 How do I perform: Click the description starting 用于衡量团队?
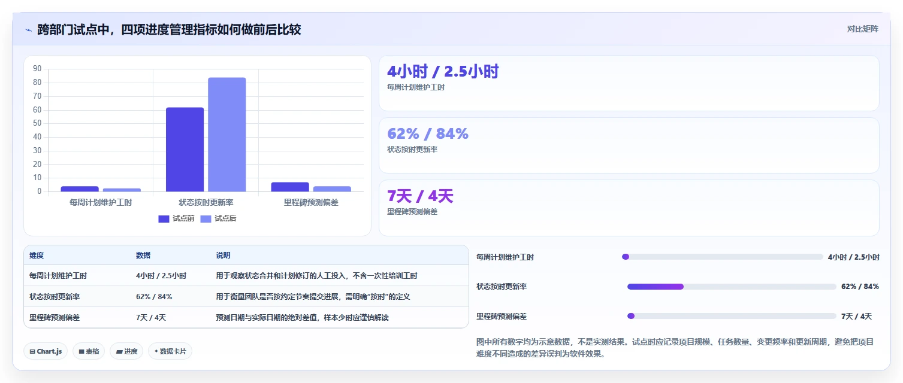[313, 297]
